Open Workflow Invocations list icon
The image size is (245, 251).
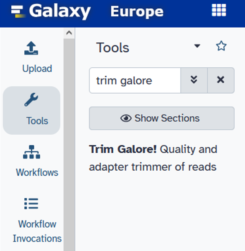pos(31,204)
